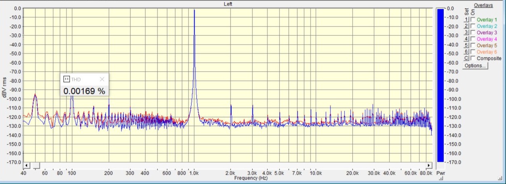
Task: Click the Frequency (Hz) axis label
Action: click(x=251, y=178)
